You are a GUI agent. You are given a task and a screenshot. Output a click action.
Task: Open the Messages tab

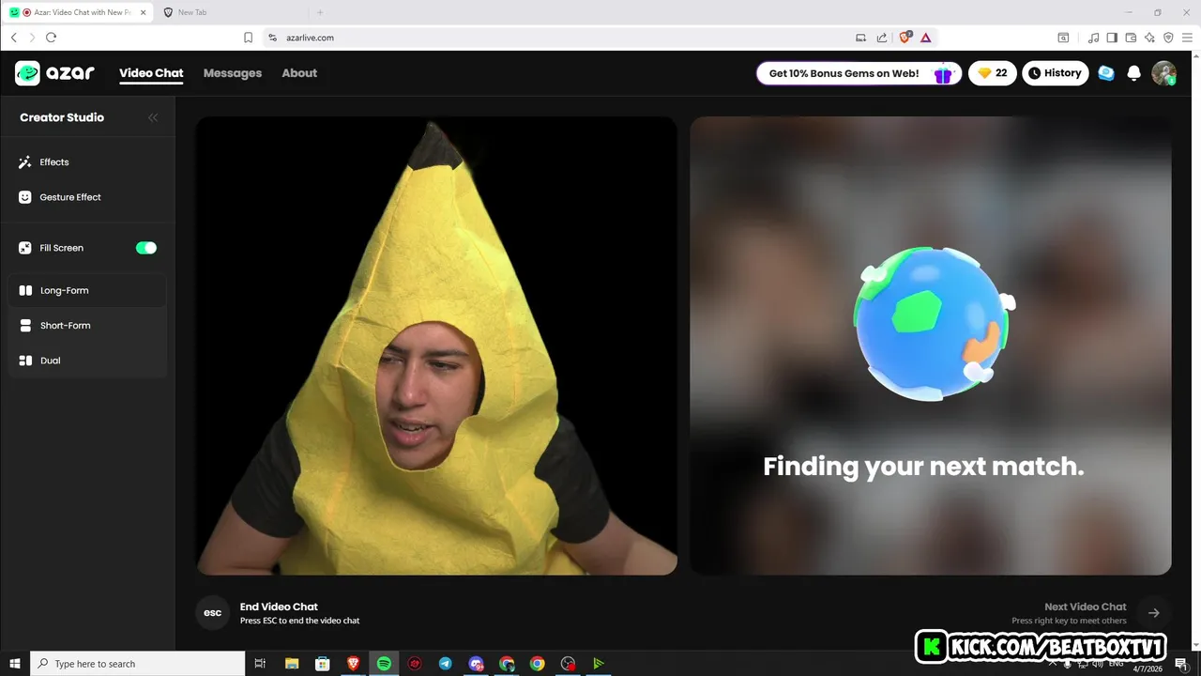coord(233,73)
